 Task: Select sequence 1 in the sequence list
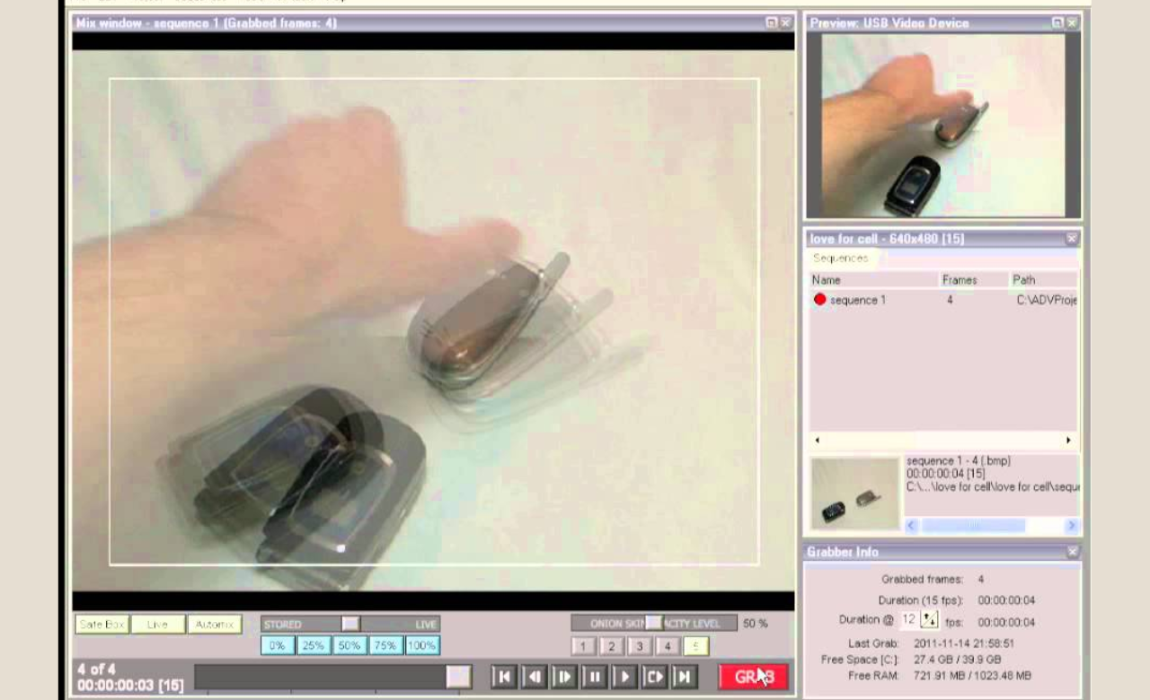tap(857, 300)
